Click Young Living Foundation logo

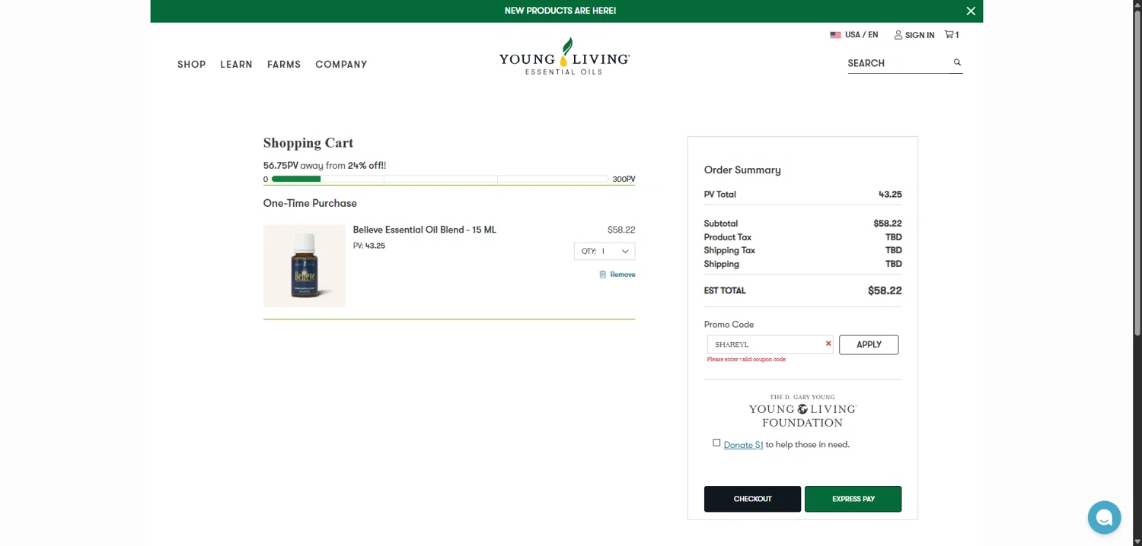point(802,411)
